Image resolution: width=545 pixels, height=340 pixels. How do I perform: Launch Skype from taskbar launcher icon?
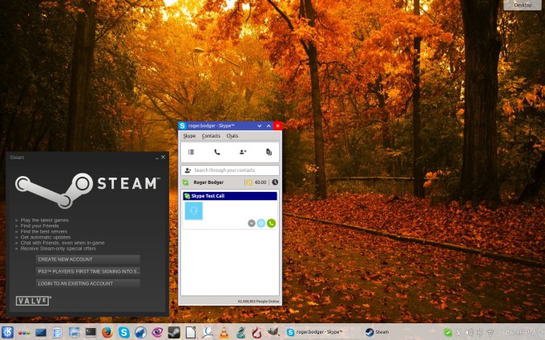click(124, 332)
